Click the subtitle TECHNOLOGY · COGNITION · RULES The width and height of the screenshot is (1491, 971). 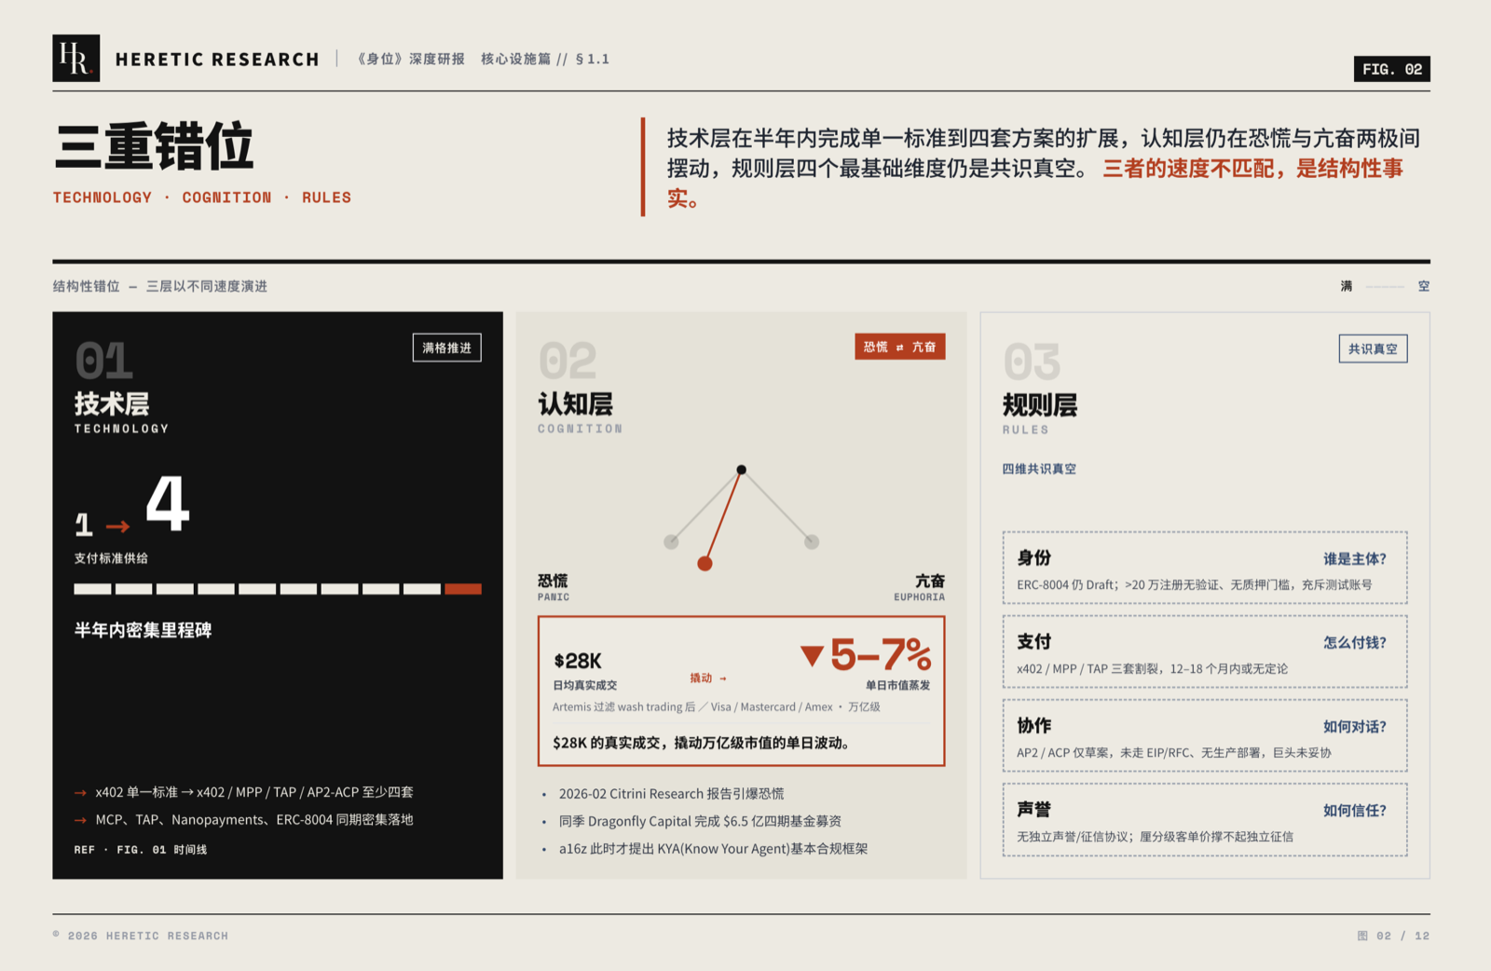tap(202, 198)
